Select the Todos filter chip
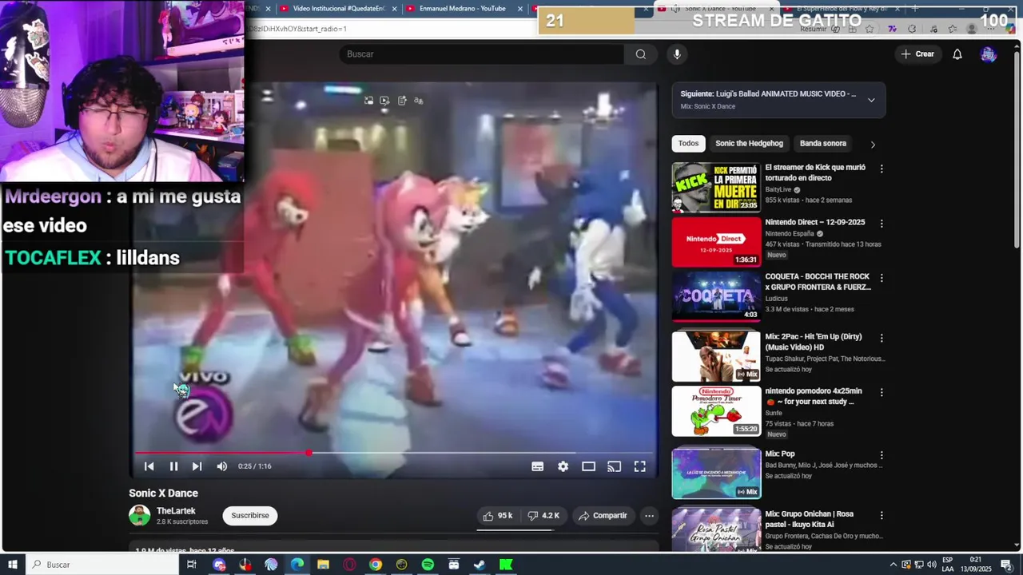The image size is (1023, 575). pos(688,144)
